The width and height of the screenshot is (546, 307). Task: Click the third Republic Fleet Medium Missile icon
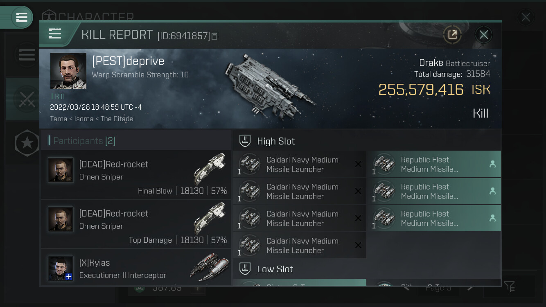pos(384,218)
